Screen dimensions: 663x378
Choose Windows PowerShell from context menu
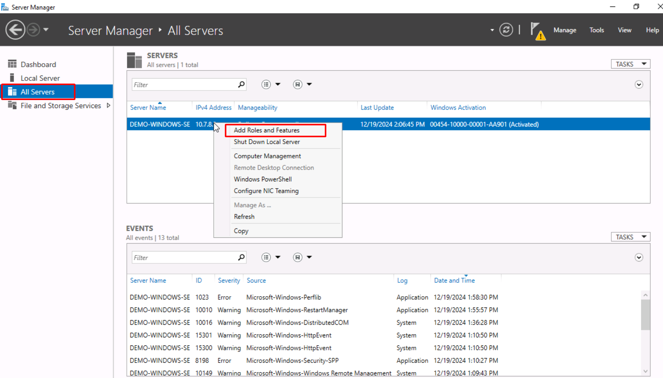coord(263,179)
